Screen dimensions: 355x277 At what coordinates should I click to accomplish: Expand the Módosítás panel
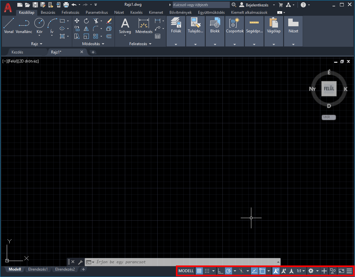coord(93,44)
